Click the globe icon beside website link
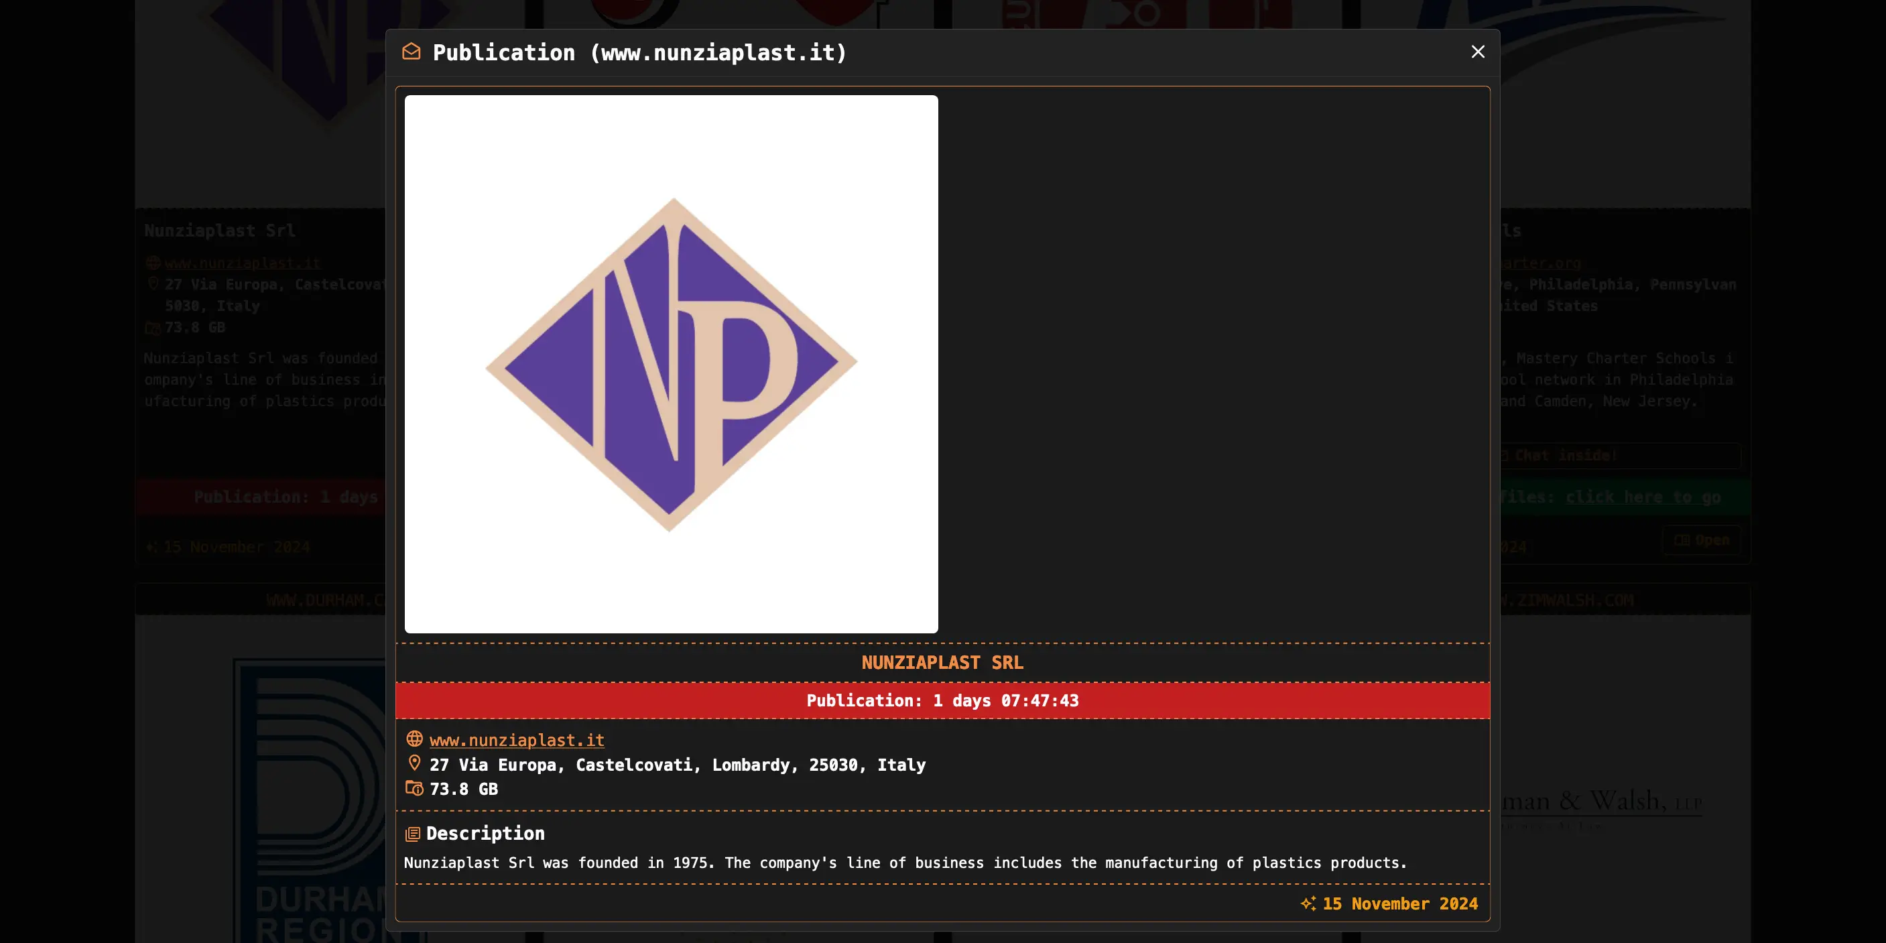This screenshot has width=1886, height=943. point(414,739)
